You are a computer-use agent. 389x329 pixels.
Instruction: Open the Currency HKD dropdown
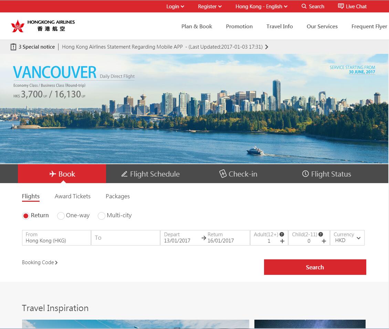click(x=347, y=238)
